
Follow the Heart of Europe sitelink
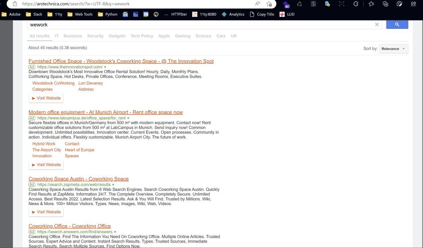click(x=80, y=150)
